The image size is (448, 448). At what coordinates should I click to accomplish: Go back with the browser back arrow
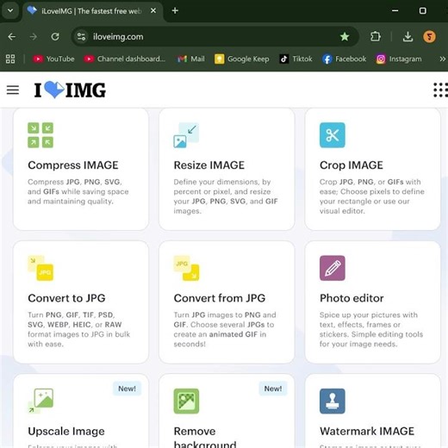(x=12, y=37)
